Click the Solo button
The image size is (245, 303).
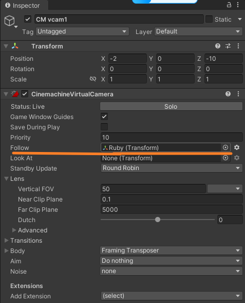[171, 106]
